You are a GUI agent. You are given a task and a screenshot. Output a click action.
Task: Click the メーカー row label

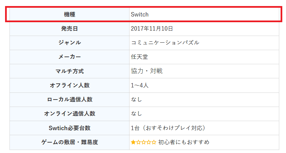click(x=69, y=57)
